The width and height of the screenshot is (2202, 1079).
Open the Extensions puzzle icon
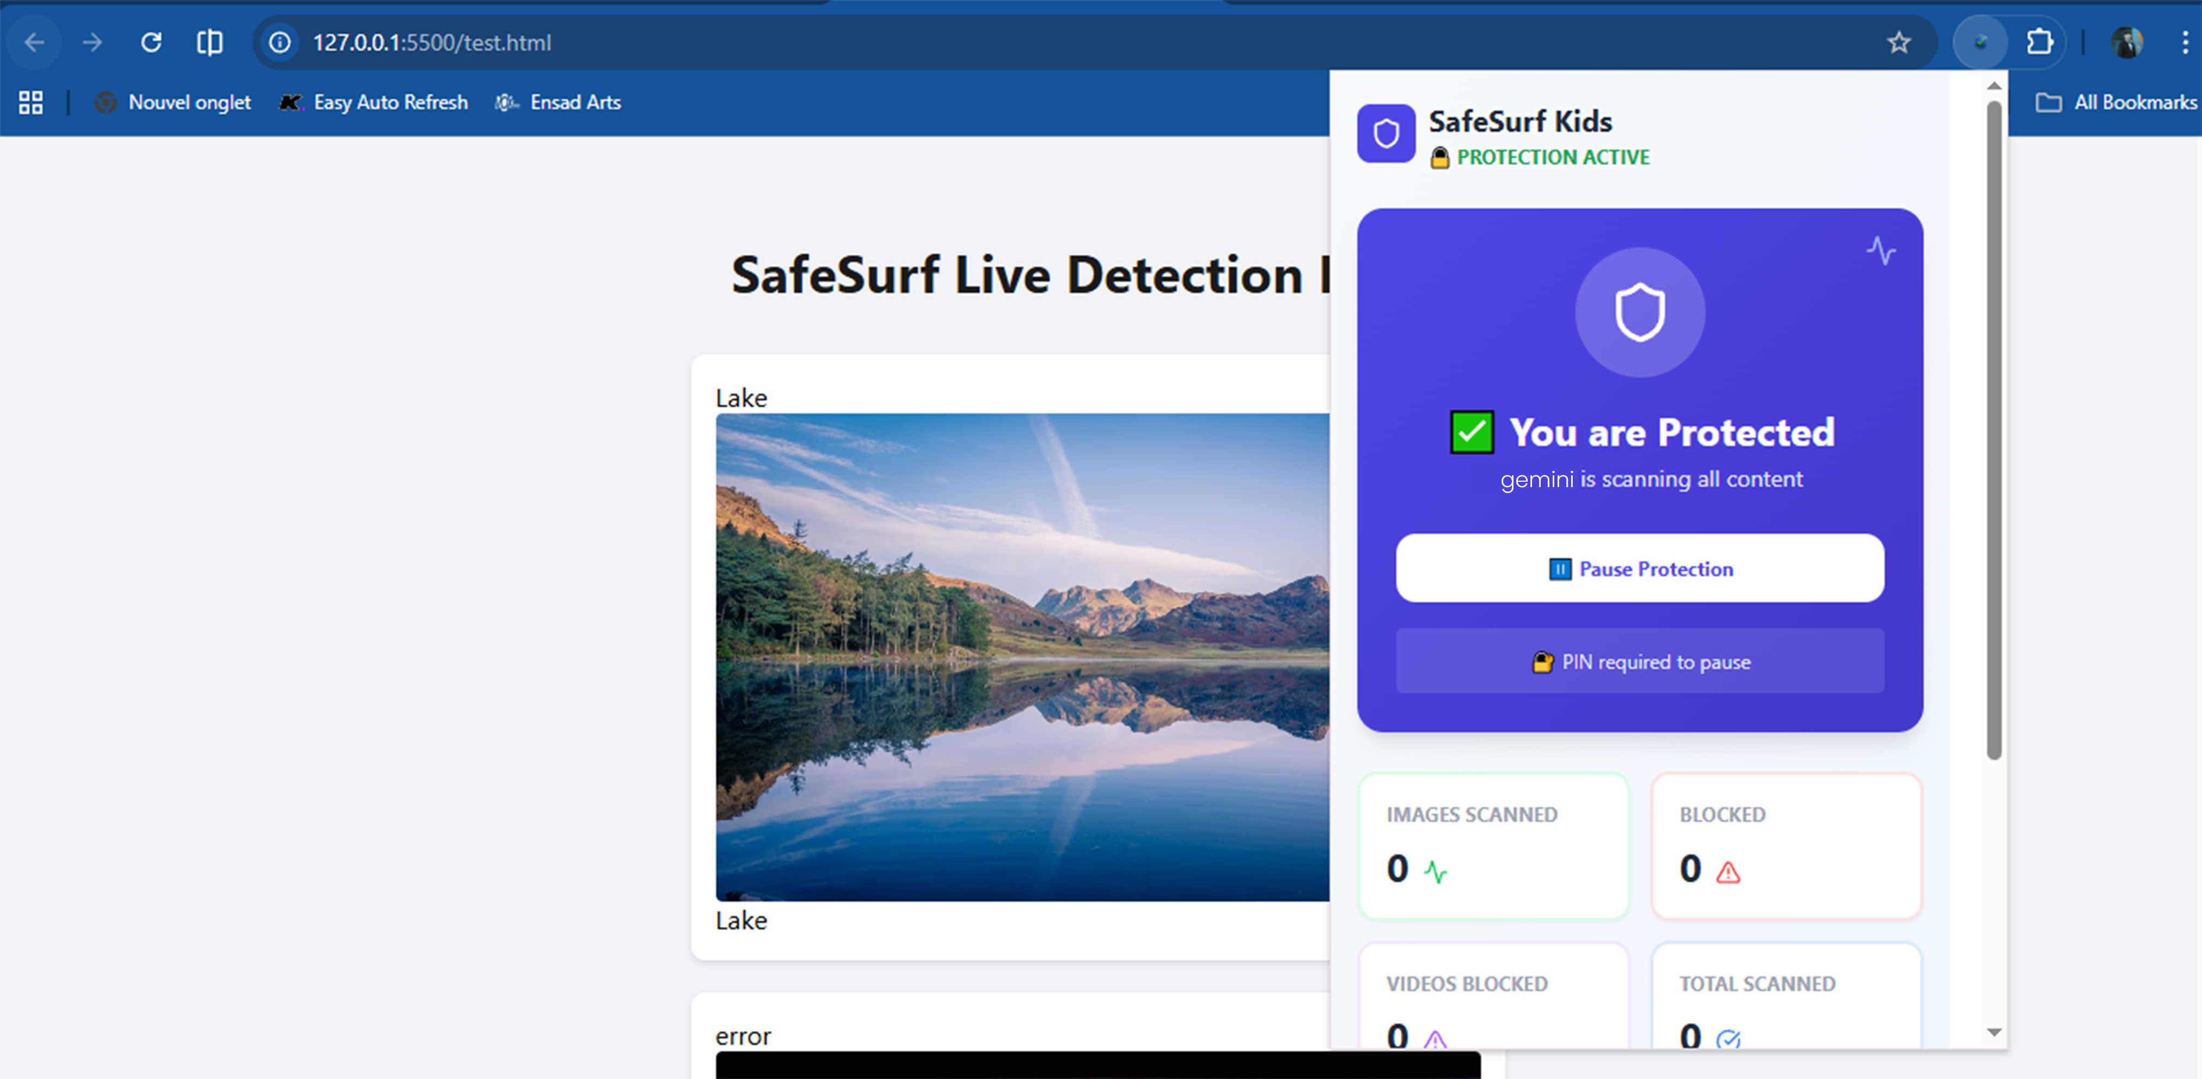click(2040, 42)
